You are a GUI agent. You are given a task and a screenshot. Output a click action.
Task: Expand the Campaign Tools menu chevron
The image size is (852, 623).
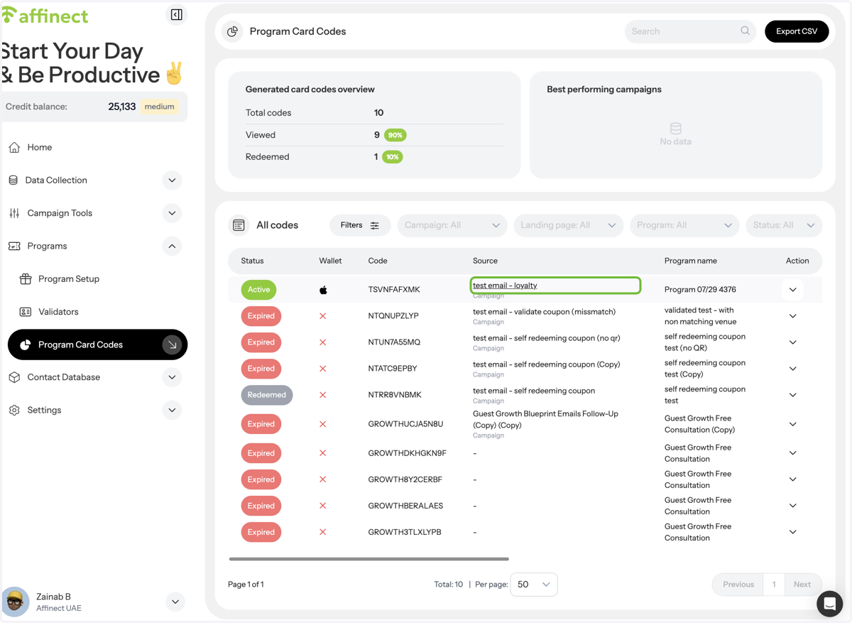click(x=172, y=213)
